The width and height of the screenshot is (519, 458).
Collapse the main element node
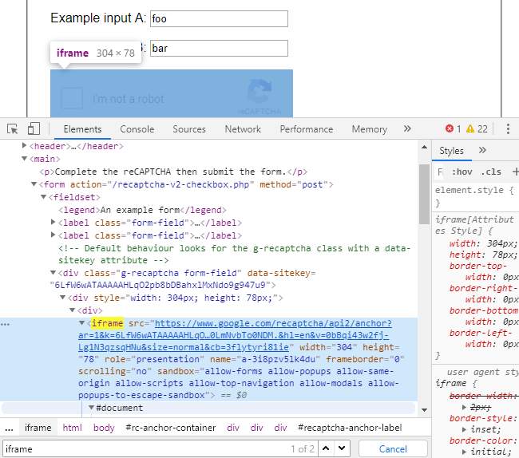(x=25, y=159)
